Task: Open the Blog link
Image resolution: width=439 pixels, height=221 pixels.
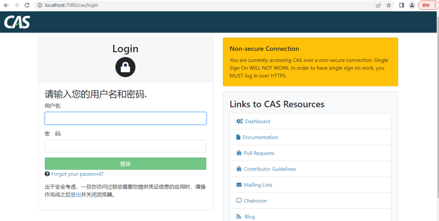Action: pyautogui.click(x=250, y=217)
